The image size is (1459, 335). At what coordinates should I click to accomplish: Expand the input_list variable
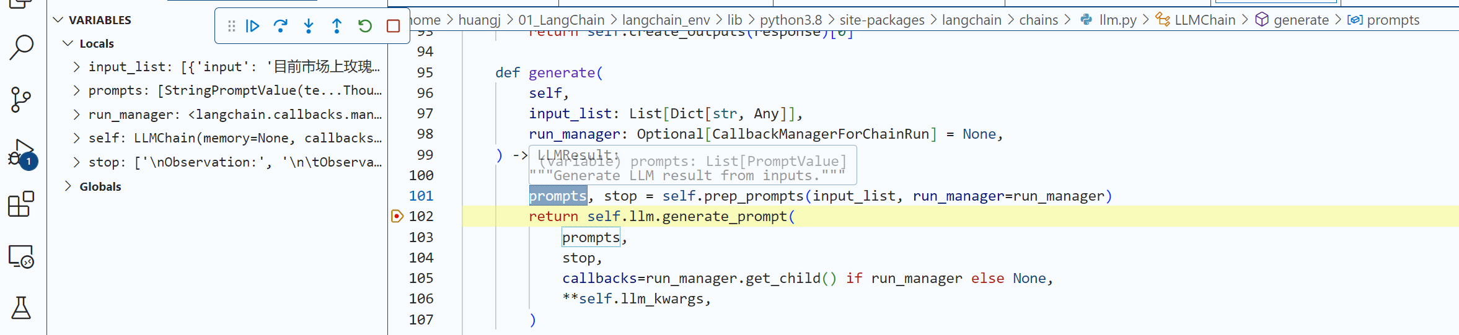pos(77,67)
